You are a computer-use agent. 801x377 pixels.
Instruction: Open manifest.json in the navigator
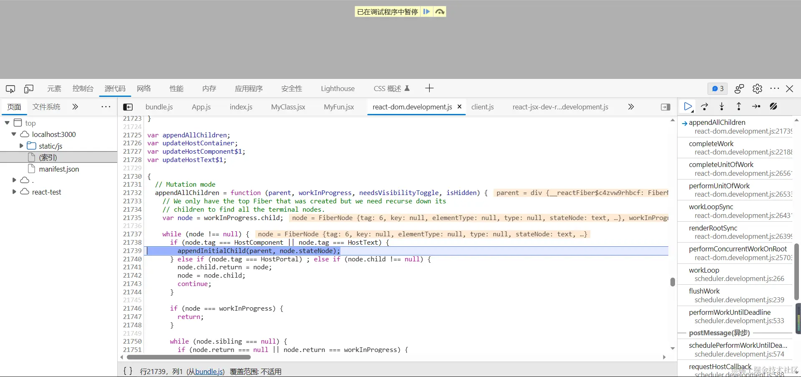pyautogui.click(x=58, y=169)
